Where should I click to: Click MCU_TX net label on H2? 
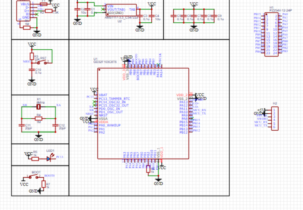(x=261, y=125)
